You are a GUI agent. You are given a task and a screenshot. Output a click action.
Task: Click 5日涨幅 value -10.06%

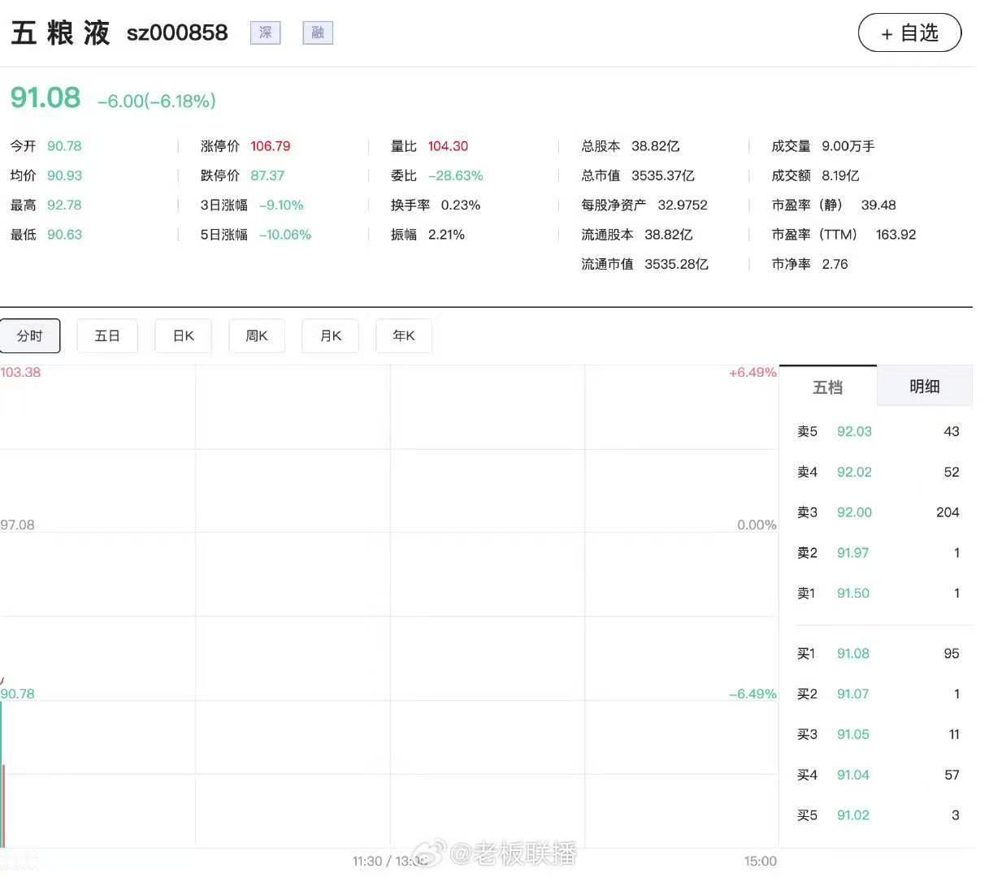click(285, 235)
